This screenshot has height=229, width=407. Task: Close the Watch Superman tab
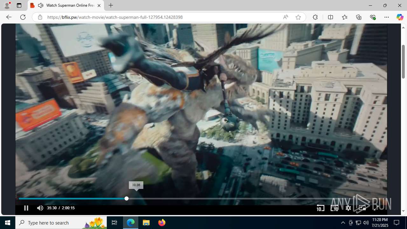click(x=99, y=5)
